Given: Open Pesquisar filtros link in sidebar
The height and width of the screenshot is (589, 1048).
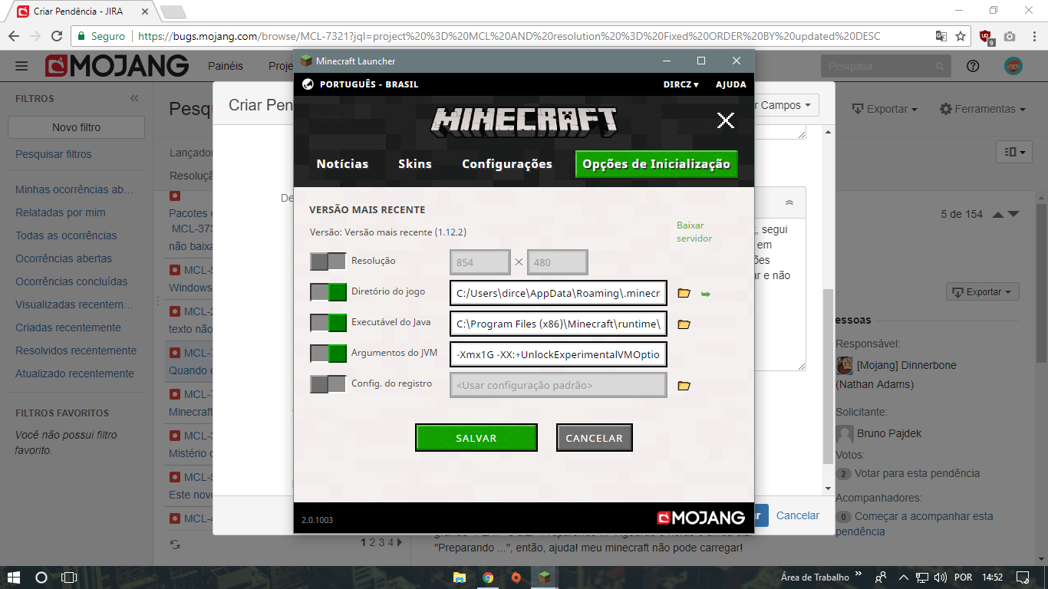Looking at the screenshot, I should (x=54, y=154).
